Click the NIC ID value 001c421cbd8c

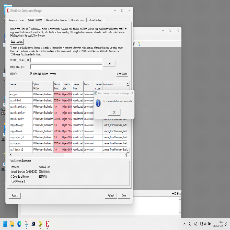[x=45, y=172]
